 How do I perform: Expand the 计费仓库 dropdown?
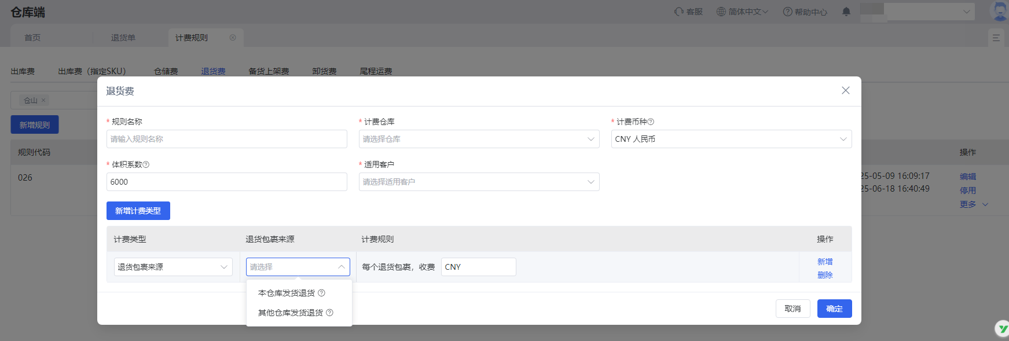point(479,139)
